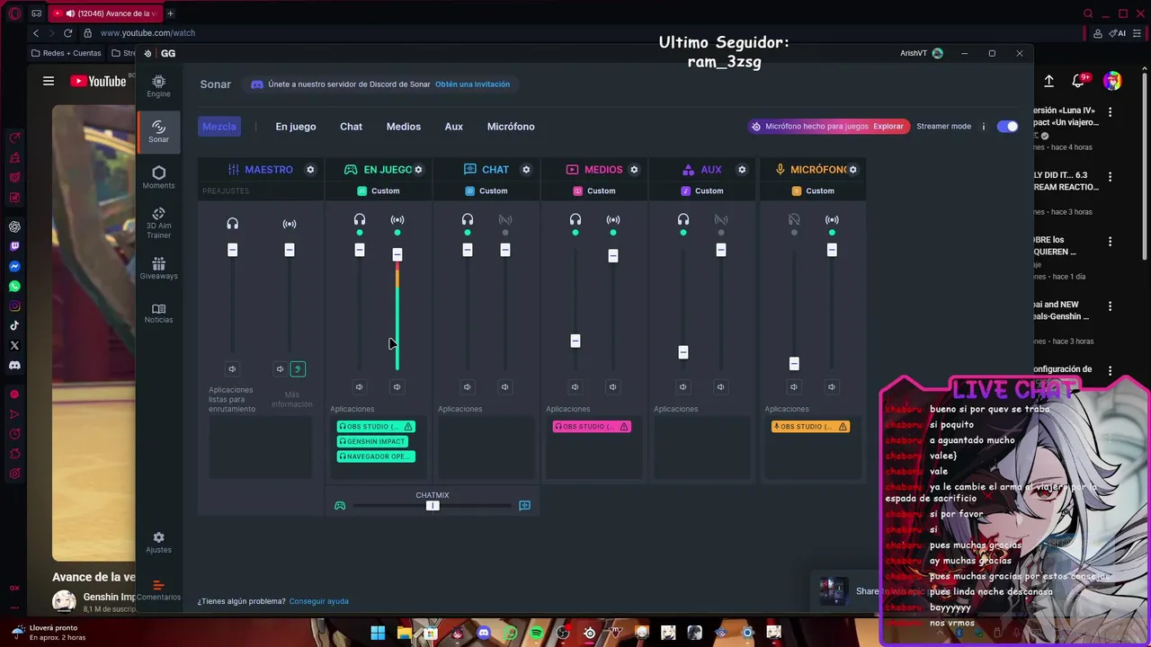Click the game controller icon on ChatMix
1151x647 pixels.
[340, 506]
